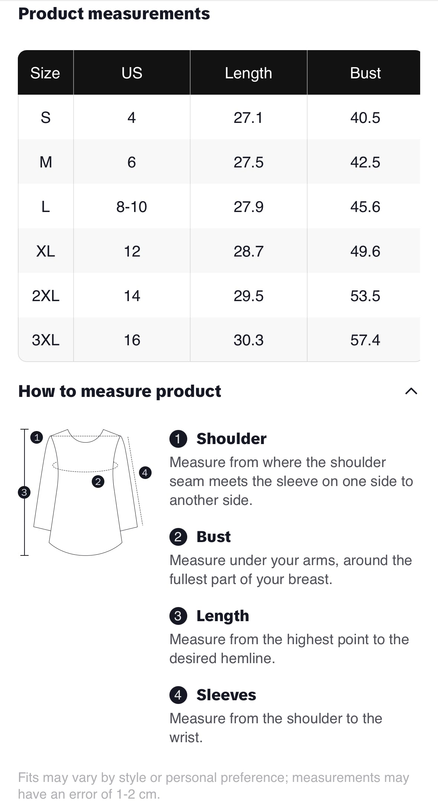Click the Product measurements heading
Image resolution: width=438 pixels, height=812 pixels.
point(114,14)
